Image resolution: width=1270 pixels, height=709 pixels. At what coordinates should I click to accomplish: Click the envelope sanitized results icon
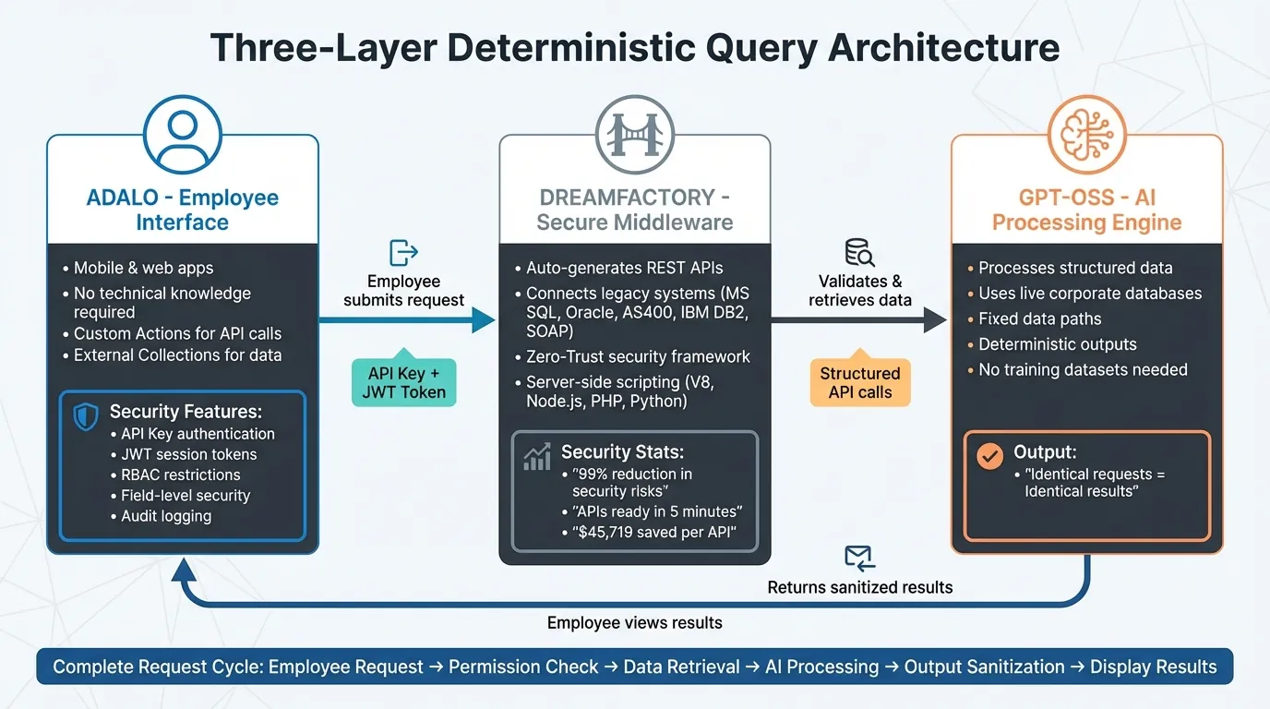click(859, 558)
